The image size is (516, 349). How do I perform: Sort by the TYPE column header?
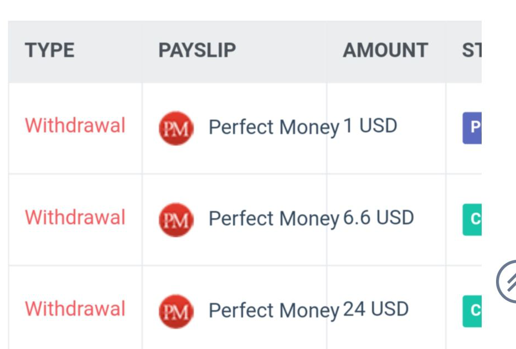pyautogui.click(x=50, y=51)
